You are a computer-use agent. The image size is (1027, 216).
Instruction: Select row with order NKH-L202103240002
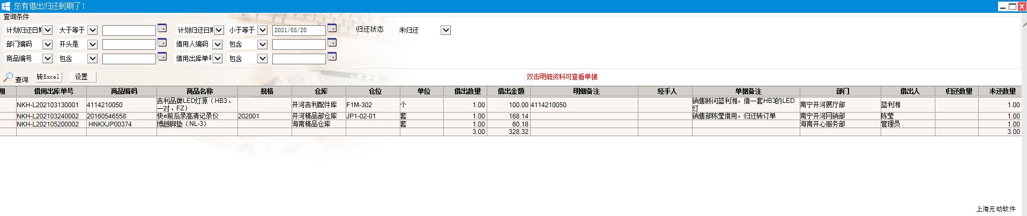48,116
